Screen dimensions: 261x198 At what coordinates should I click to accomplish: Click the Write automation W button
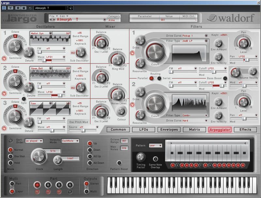click(24, 8)
